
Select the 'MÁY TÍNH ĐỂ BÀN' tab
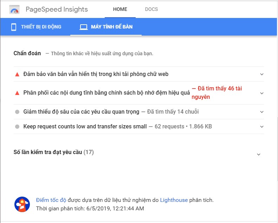click(106, 27)
